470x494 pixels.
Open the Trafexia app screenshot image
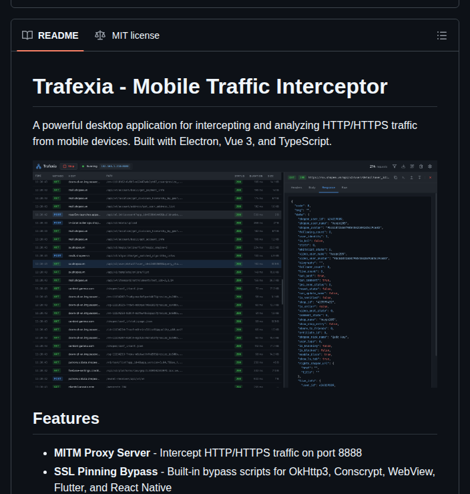click(x=235, y=274)
